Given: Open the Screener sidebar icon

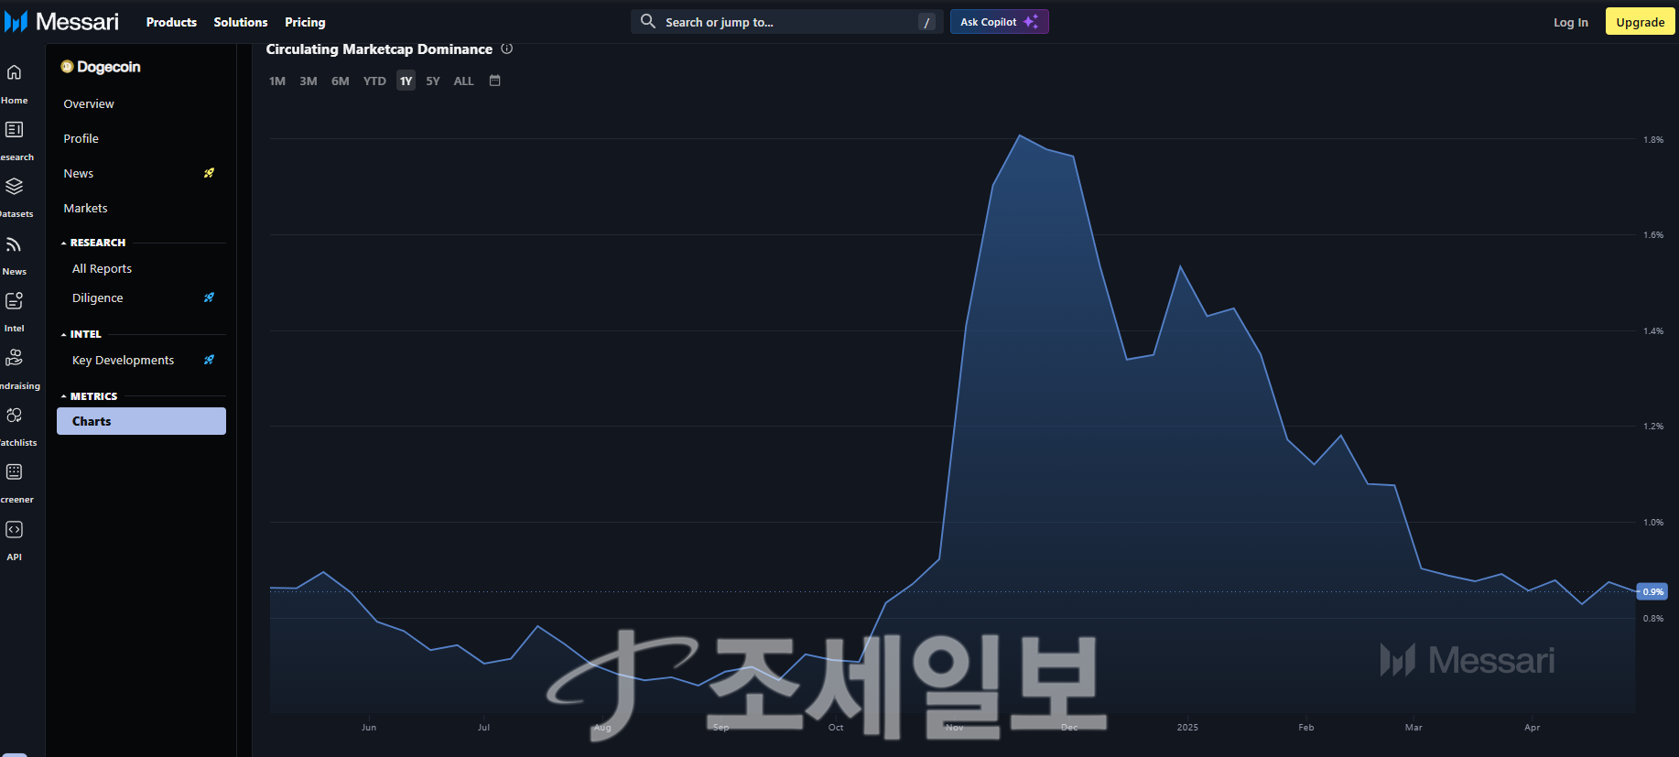Looking at the screenshot, I should (14, 472).
